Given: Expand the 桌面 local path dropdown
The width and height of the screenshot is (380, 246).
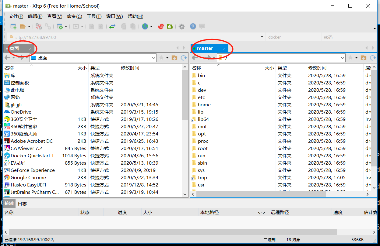Looking at the screenshot, I should 153,58.
